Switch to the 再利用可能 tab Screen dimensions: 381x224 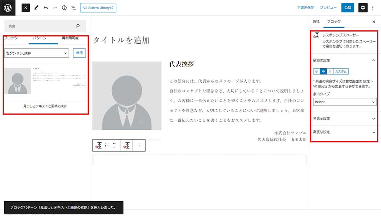point(70,38)
